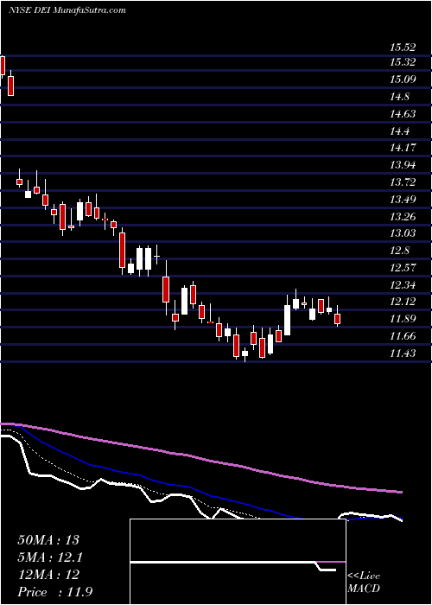This screenshot has height=605, width=432.
Task: Click the 14.4 price label
Action: tap(399, 131)
